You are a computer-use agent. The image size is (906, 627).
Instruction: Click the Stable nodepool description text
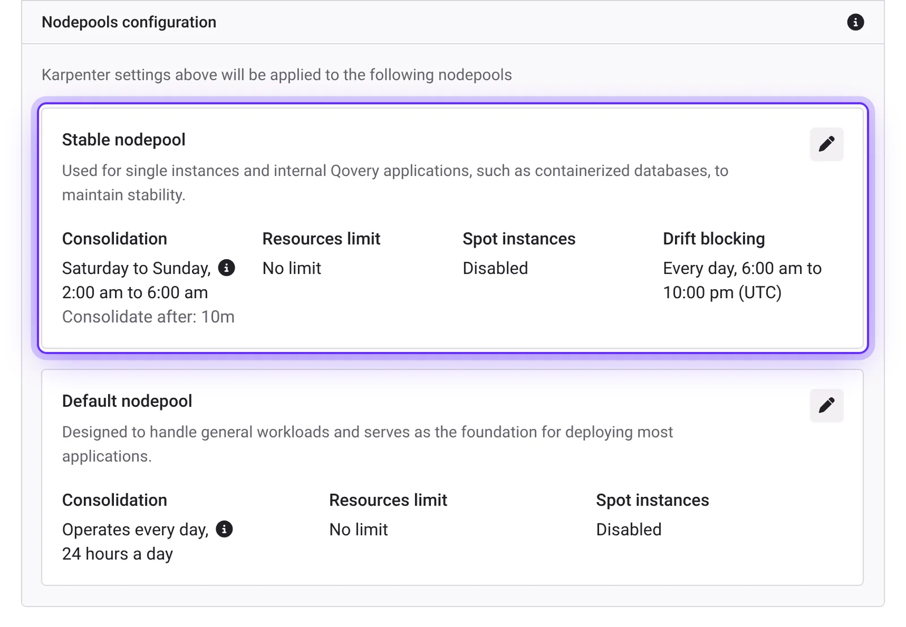coord(395,183)
